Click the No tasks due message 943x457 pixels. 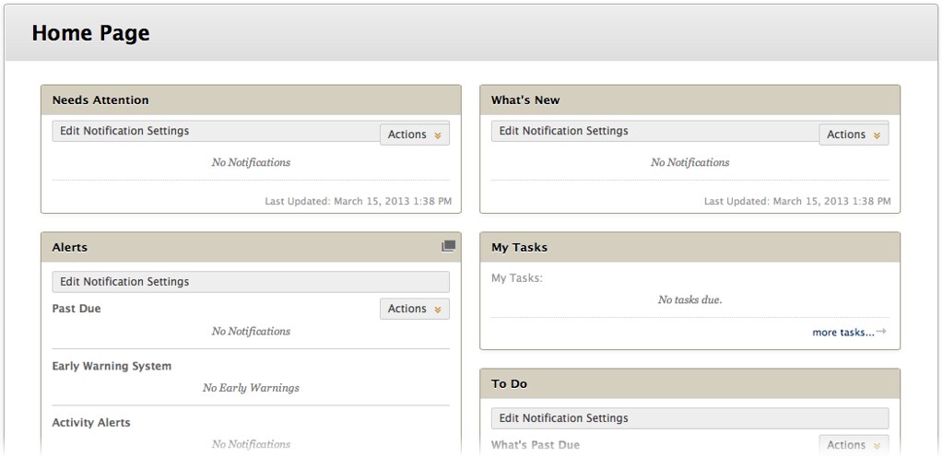(690, 299)
